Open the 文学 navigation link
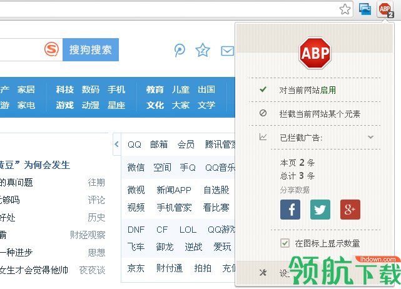This screenshot has width=401, height=289. pyautogui.click(x=206, y=105)
